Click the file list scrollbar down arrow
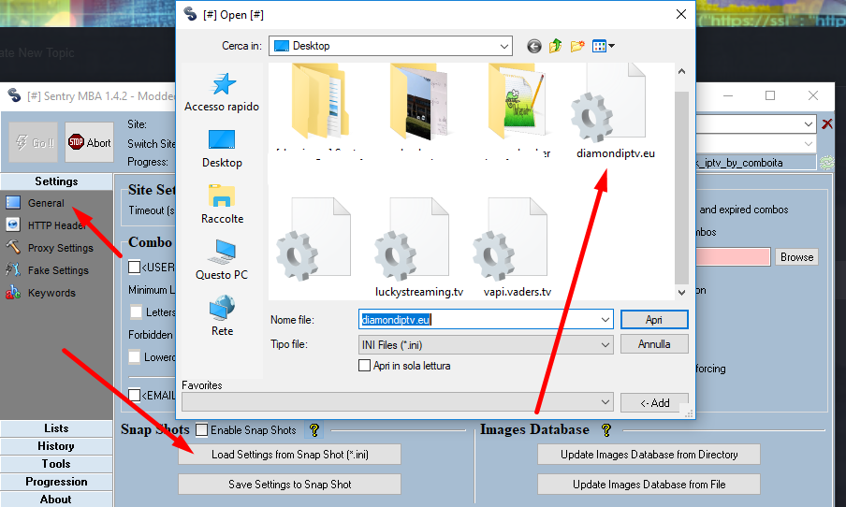 [x=682, y=293]
